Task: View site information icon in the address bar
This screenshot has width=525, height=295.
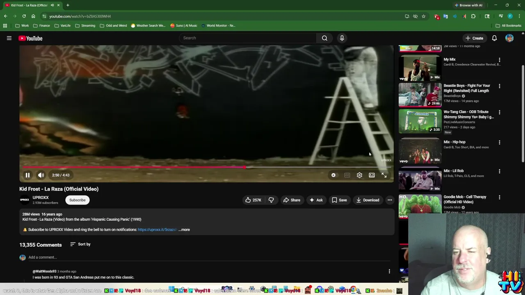Action: coord(44,16)
